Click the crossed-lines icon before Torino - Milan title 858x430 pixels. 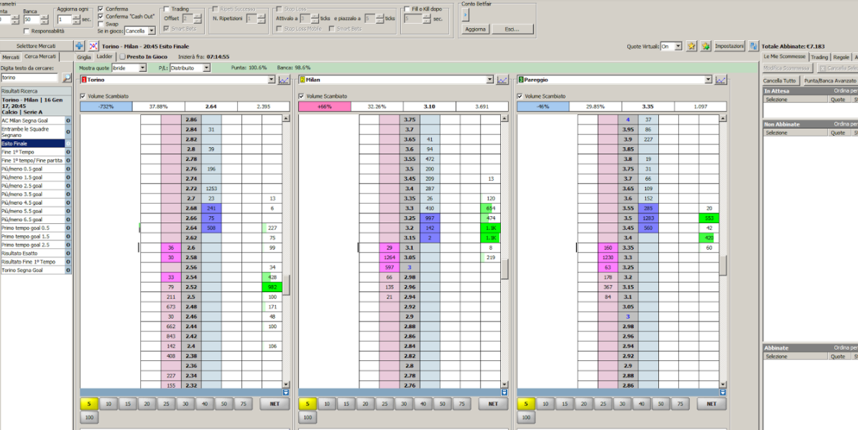tap(93, 47)
